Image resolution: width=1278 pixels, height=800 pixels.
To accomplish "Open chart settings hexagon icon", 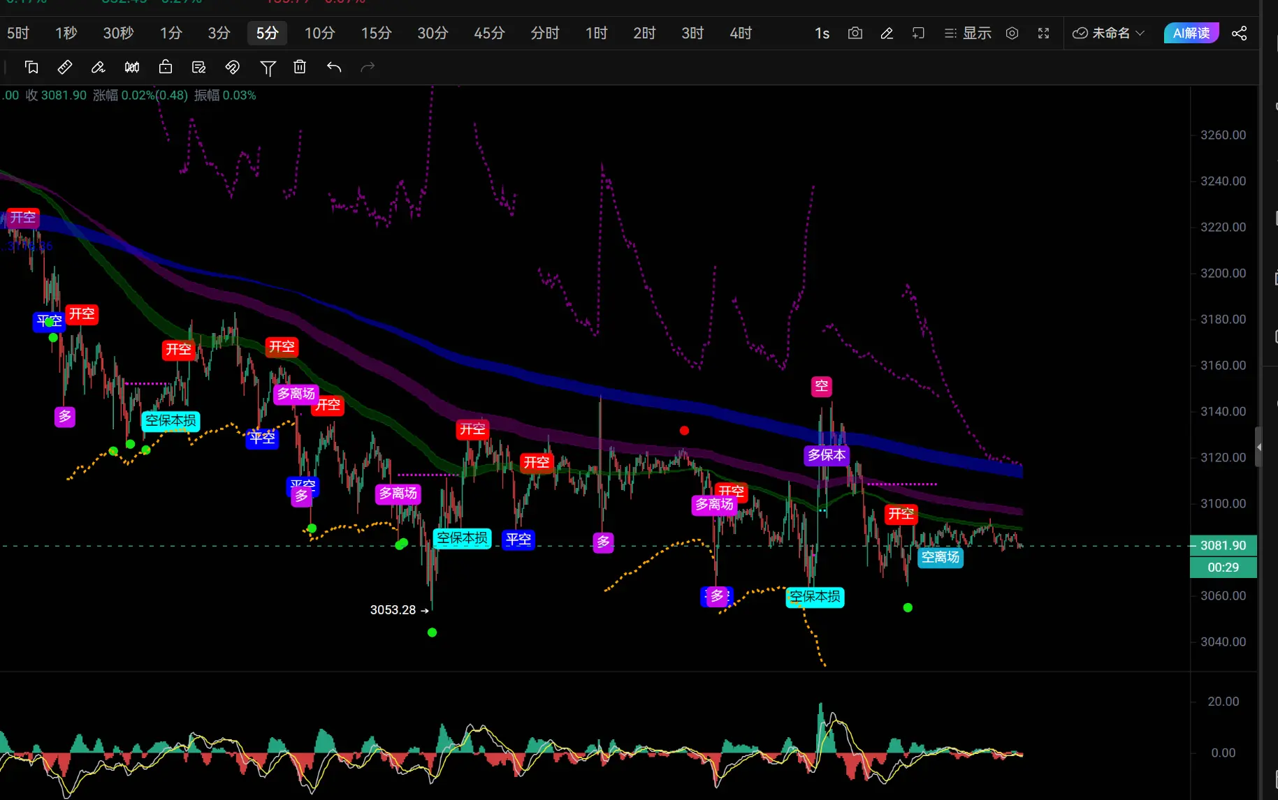I will click(x=1012, y=34).
